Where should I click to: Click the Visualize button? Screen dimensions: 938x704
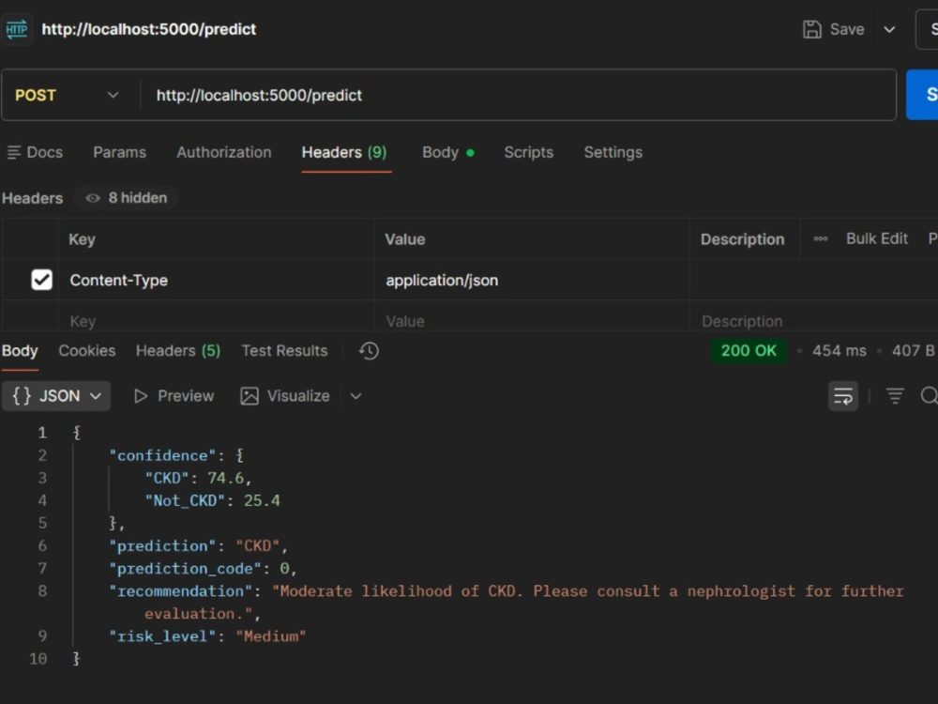coord(285,396)
